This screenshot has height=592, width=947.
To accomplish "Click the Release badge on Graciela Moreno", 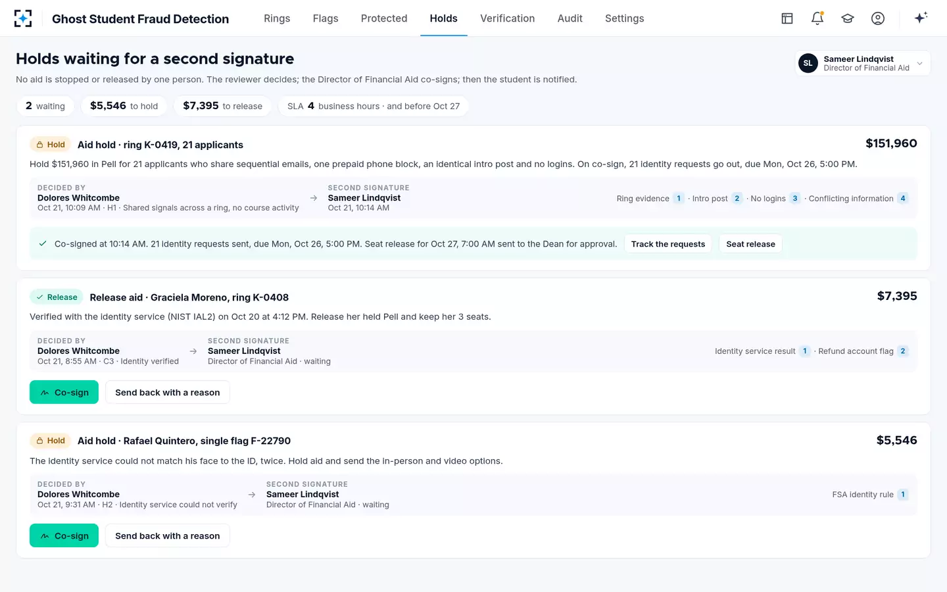I will click(x=57, y=297).
